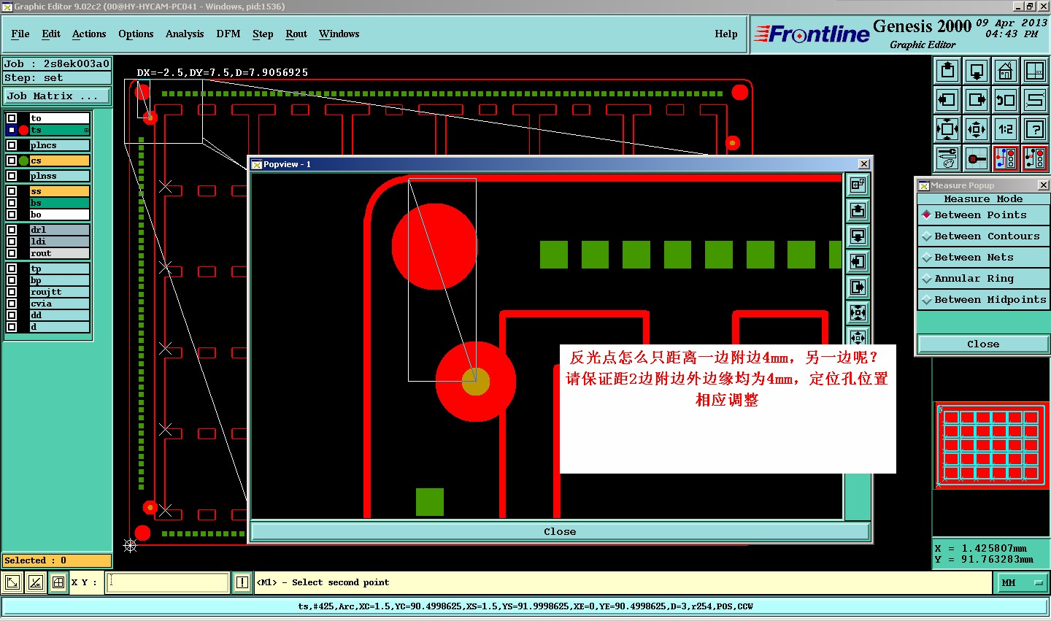Select the Annular Ring measure mode

coord(983,278)
